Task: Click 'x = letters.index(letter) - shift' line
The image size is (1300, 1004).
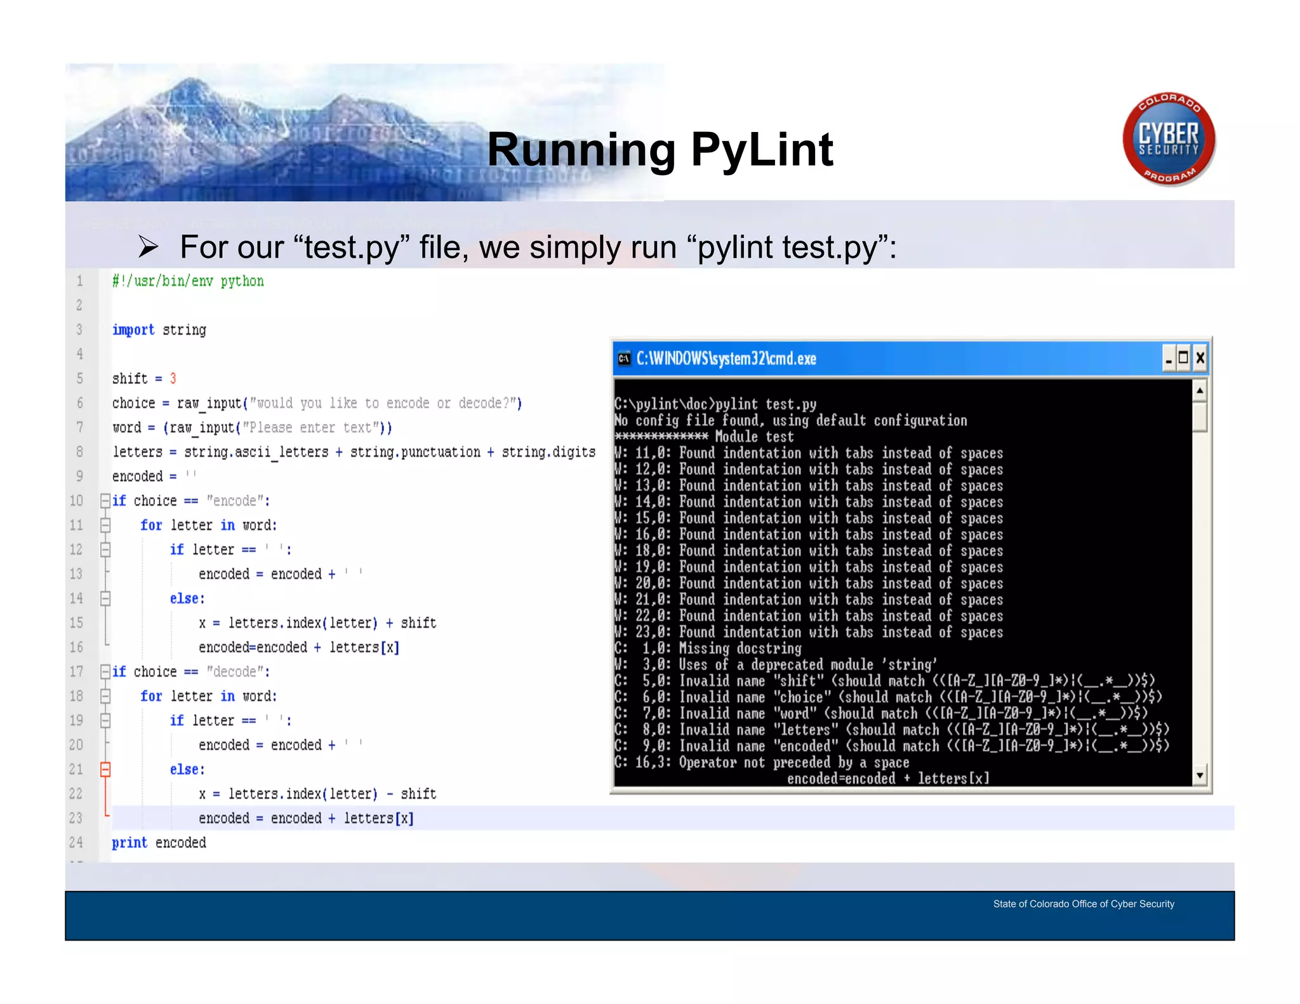Action: [317, 794]
